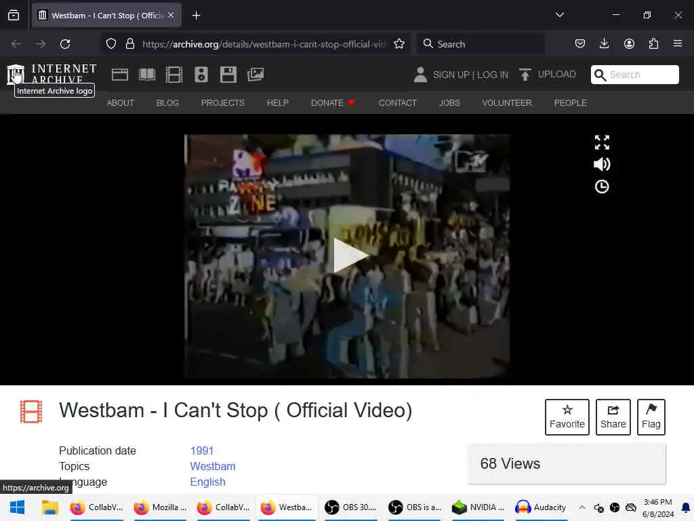Screen dimensions: 694x521
Task: Click the Westbam topic link
Action: (x=212, y=466)
